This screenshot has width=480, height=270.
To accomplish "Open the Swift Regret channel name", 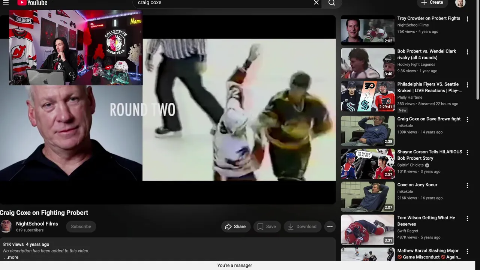I will (x=408, y=231).
